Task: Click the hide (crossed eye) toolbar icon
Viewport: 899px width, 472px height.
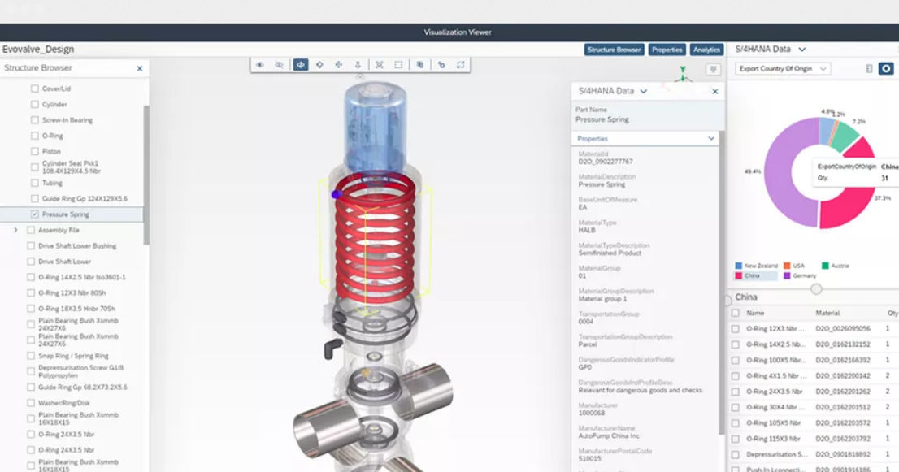Action: click(279, 64)
